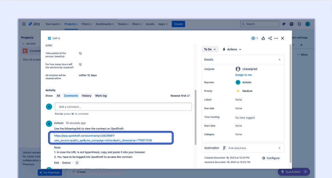332x178 pixels.
Task: Open the To Do status dropdown
Action: (210, 49)
